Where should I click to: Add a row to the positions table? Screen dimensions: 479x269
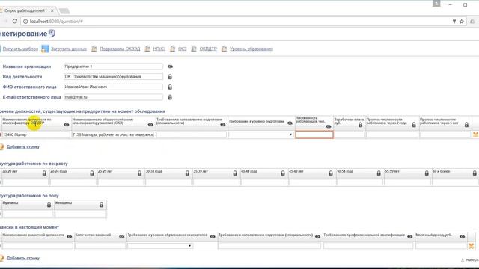coord(23,146)
